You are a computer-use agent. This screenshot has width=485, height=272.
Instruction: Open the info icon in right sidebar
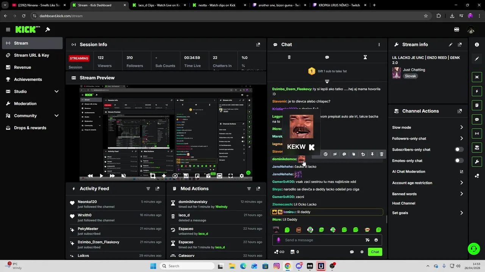[x=477, y=45]
